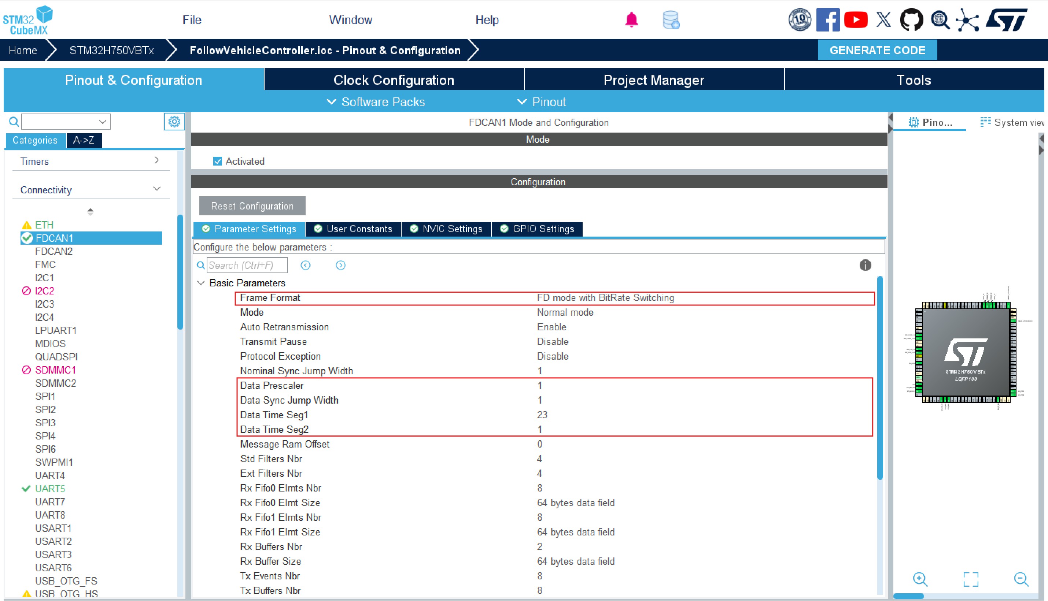Open the GPIO Settings tab
This screenshot has height=601, width=1048.
tap(537, 229)
